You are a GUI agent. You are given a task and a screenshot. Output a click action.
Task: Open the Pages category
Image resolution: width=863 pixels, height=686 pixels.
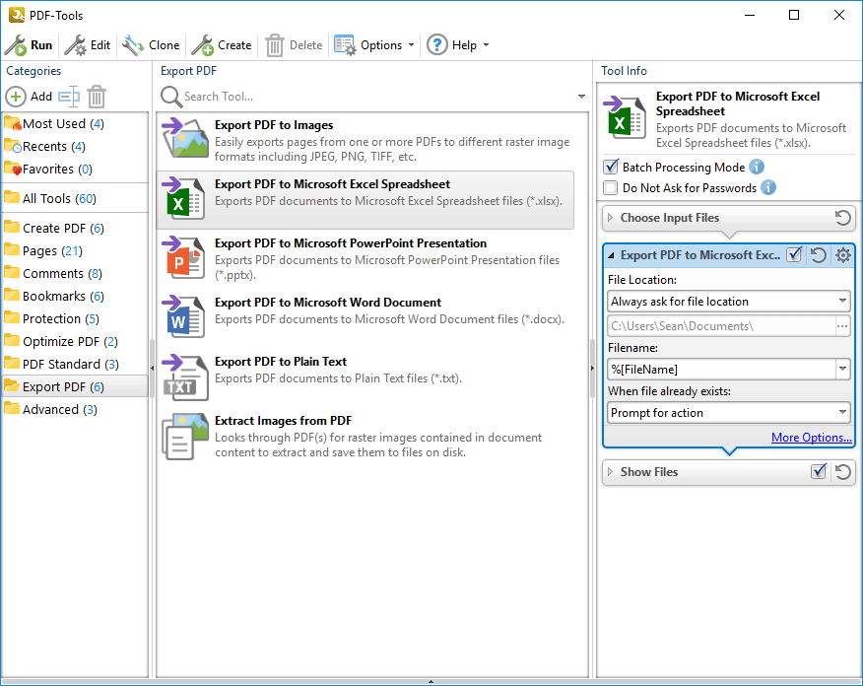[x=74, y=250]
